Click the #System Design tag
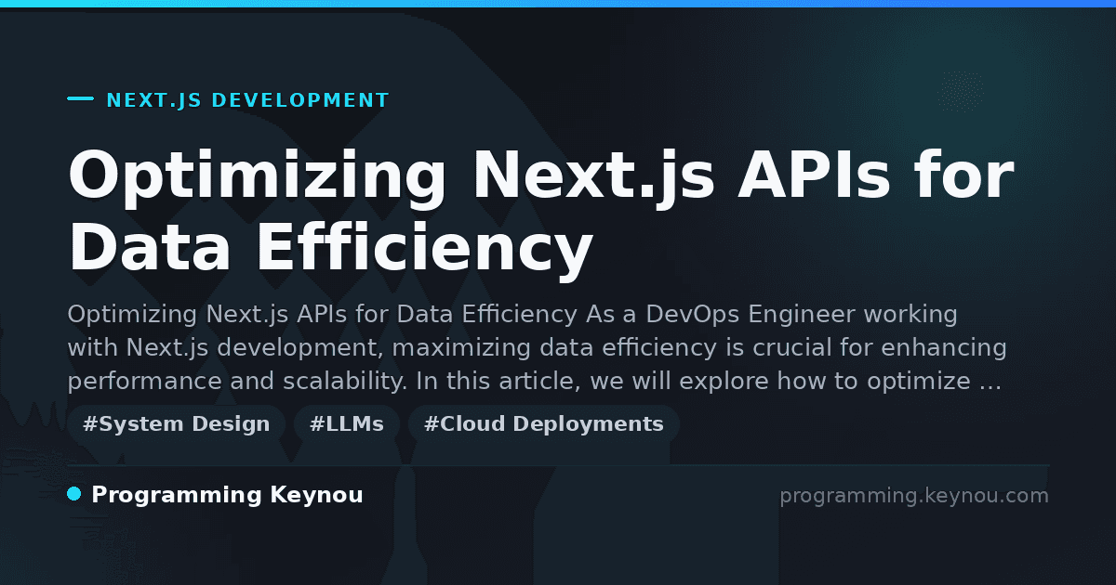This screenshot has height=585, width=1116. 176,424
